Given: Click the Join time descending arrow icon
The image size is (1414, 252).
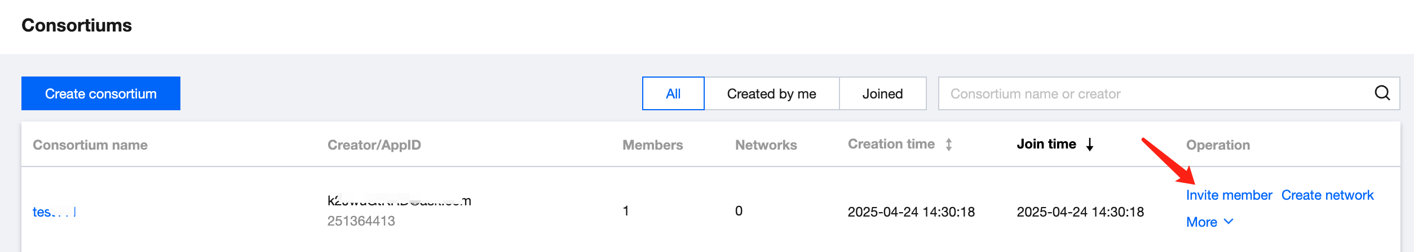Looking at the screenshot, I should coord(1090,145).
